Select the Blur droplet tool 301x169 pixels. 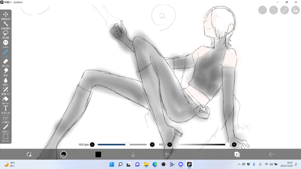coord(6,81)
